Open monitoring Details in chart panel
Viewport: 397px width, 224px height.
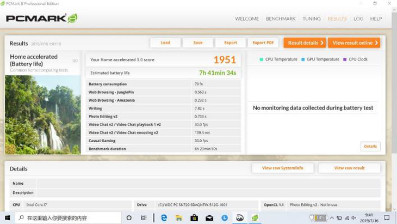coord(370,146)
